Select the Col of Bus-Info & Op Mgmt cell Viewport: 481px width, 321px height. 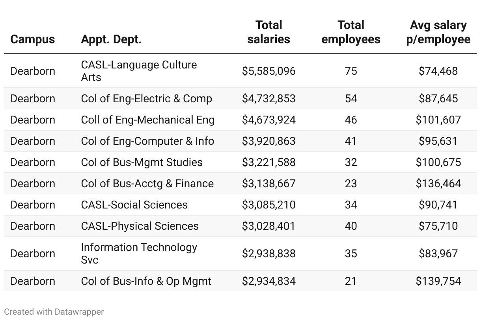click(146, 281)
